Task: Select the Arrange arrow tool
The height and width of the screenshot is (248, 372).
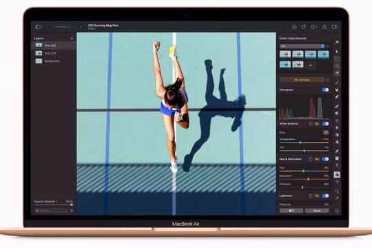Action: point(337,52)
